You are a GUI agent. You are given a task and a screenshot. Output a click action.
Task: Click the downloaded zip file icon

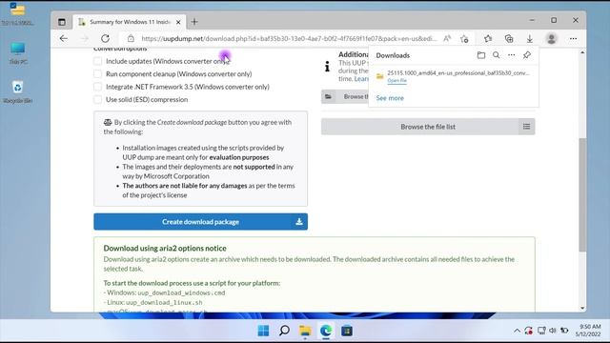[380, 76]
